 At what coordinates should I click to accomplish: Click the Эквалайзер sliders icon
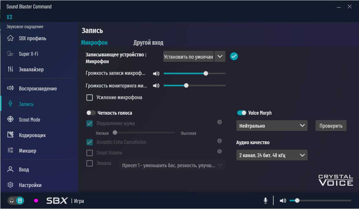coord(10,69)
